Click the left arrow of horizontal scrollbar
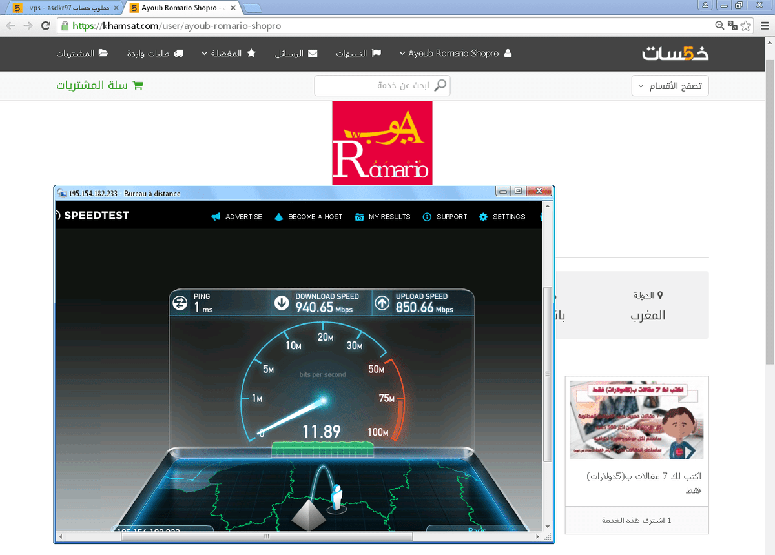This screenshot has width=775, height=555. 60,537
